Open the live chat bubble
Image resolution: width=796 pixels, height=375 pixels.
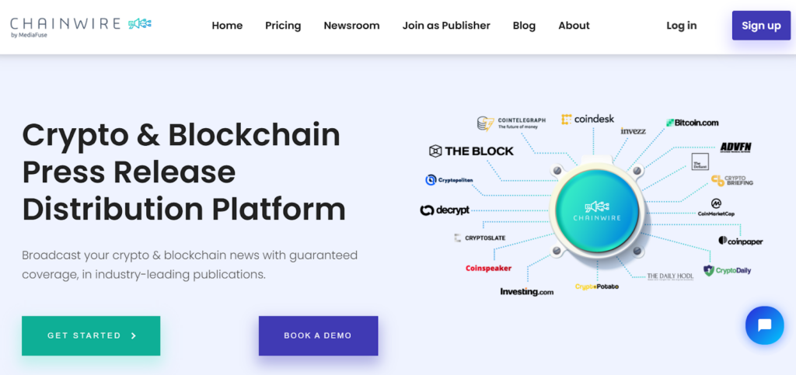pos(764,325)
